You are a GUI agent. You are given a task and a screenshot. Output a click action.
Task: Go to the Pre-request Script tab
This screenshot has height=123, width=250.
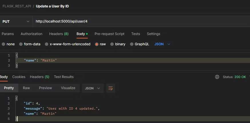tap(109, 34)
